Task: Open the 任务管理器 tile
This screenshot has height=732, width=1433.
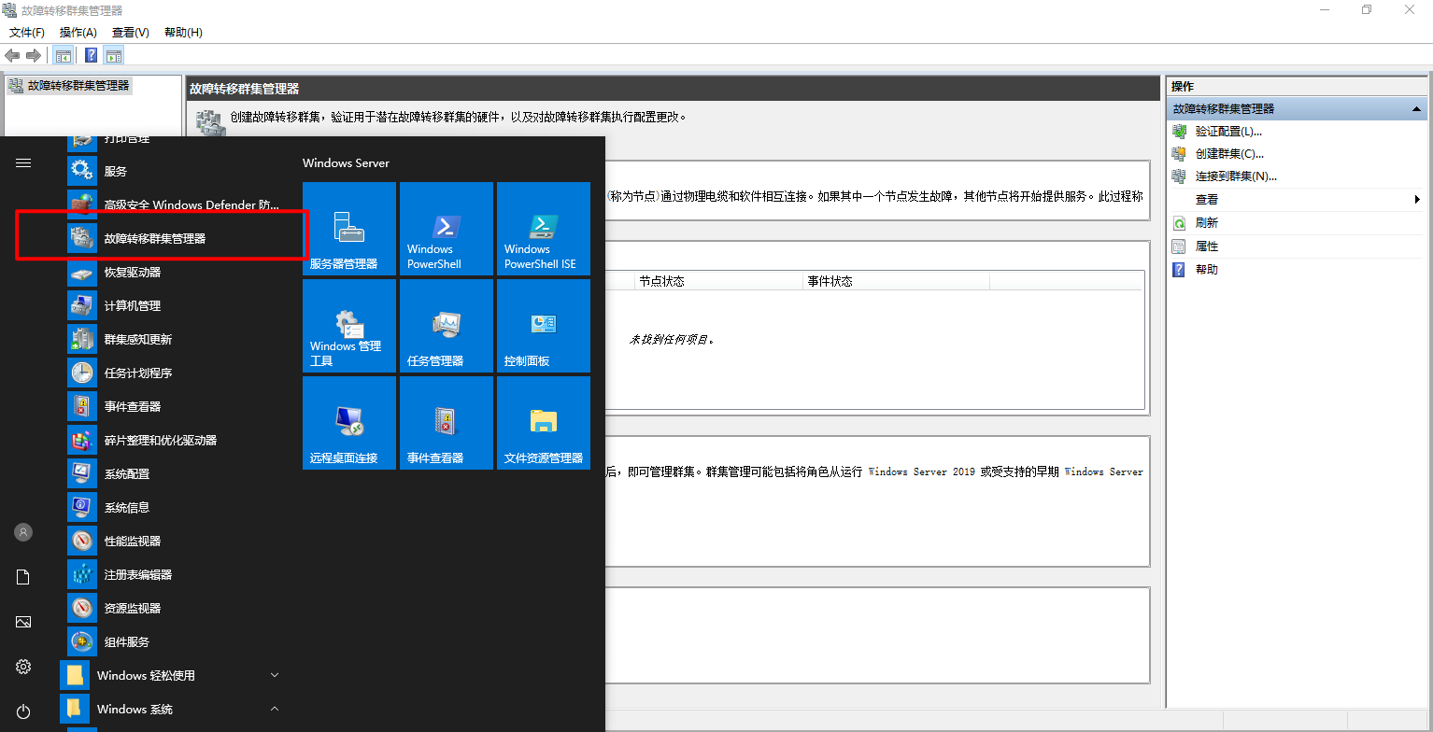Action: tap(446, 326)
